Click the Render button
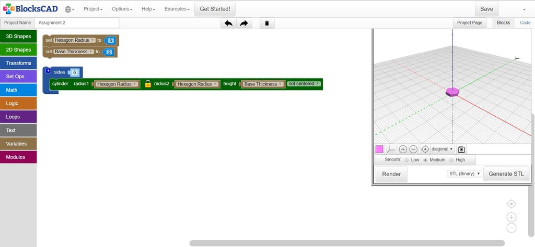The image size is (535, 247). (391, 174)
